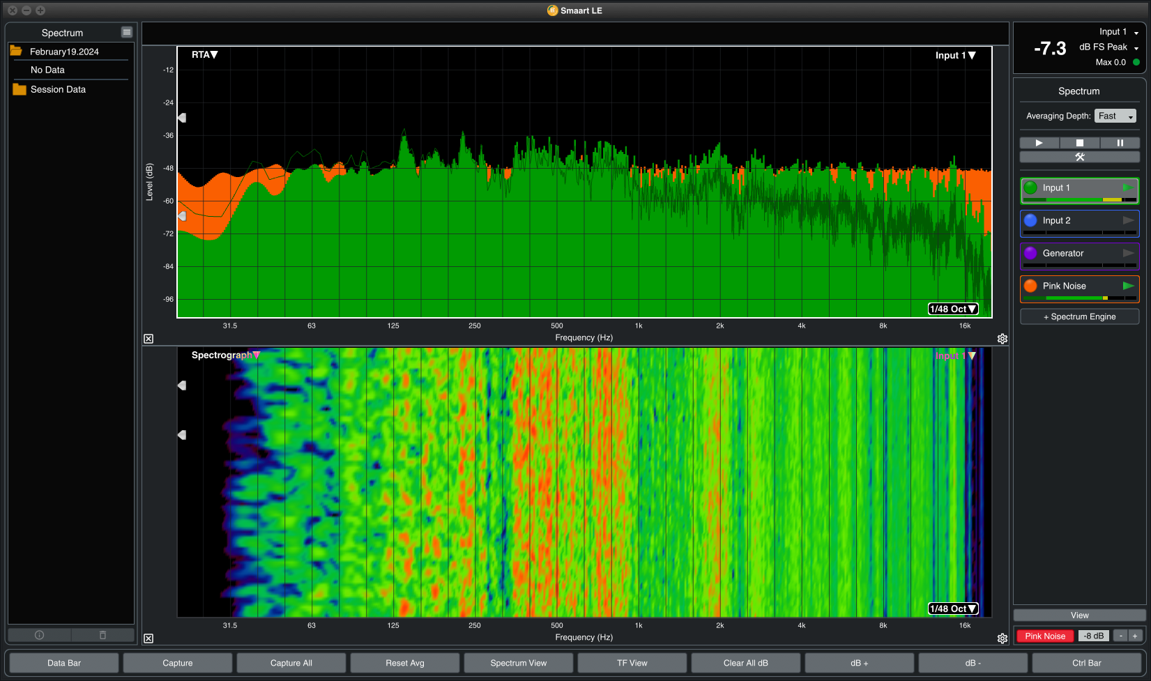Start the Input 2 engine arrow
Viewport: 1151px width, 681px height.
[1128, 220]
